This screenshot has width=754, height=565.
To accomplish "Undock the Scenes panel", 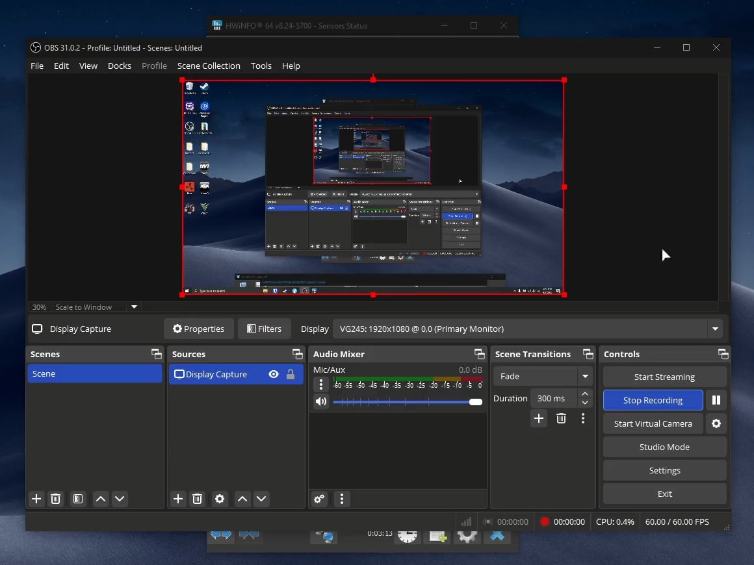I will point(156,354).
